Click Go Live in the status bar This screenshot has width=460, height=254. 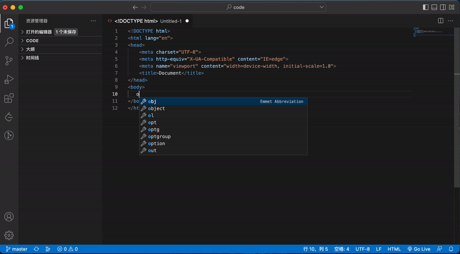click(x=418, y=249)
